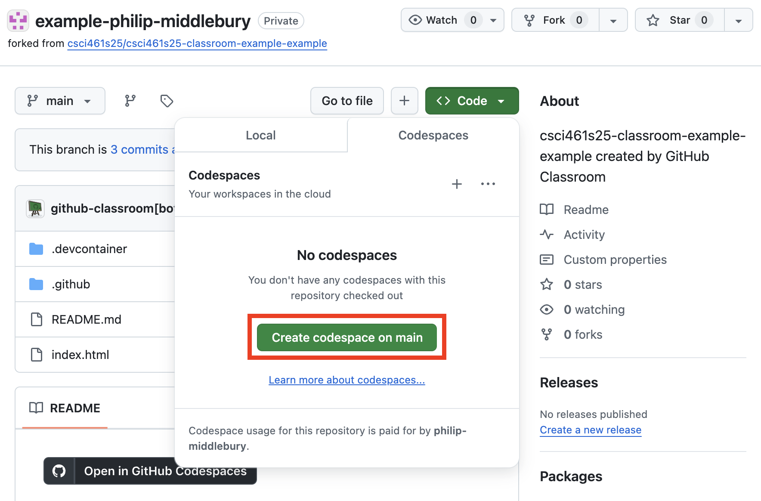Open the Watch notification options dropdown arrow
761x501 pixels.
[x=494, y=20]
